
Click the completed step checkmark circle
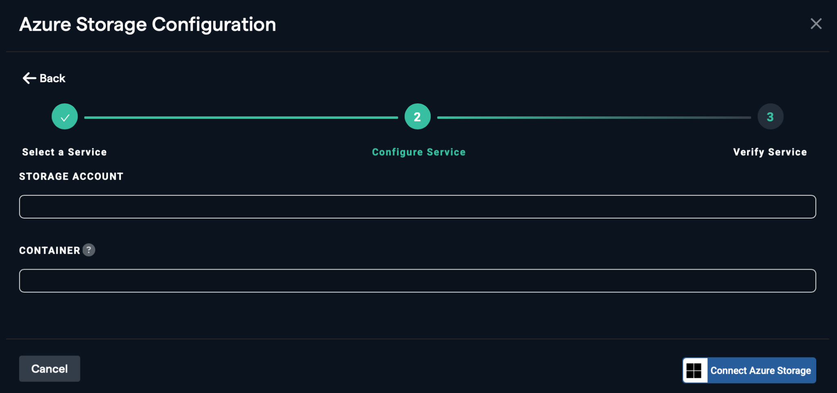pyautogui.click(x=65, y=117)
